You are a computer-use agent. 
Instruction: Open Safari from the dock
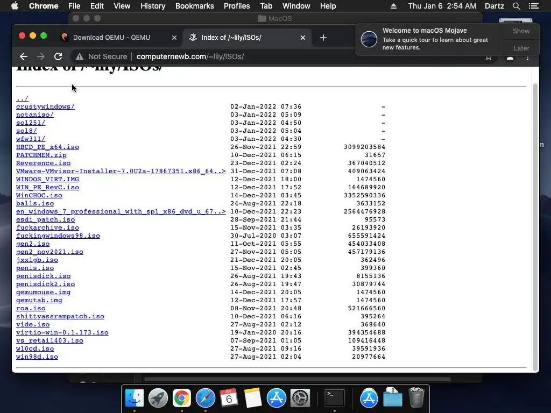coord(205,398)
